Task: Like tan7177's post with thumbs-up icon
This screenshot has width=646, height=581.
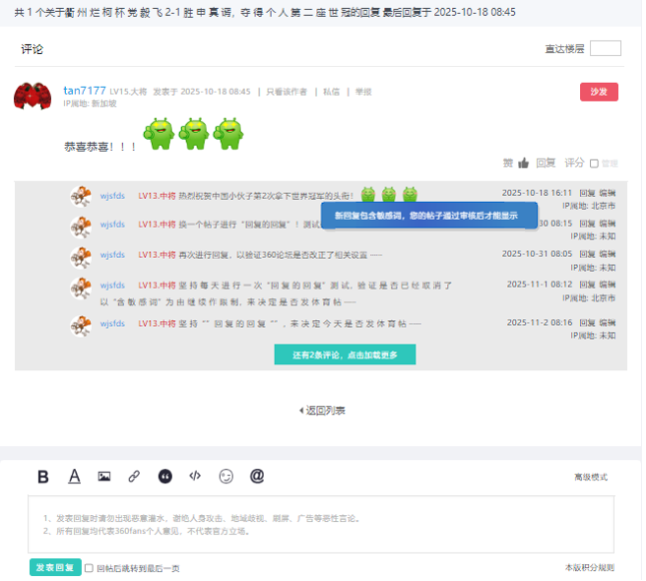Action: pyautogui.click(x=523, y=163)
